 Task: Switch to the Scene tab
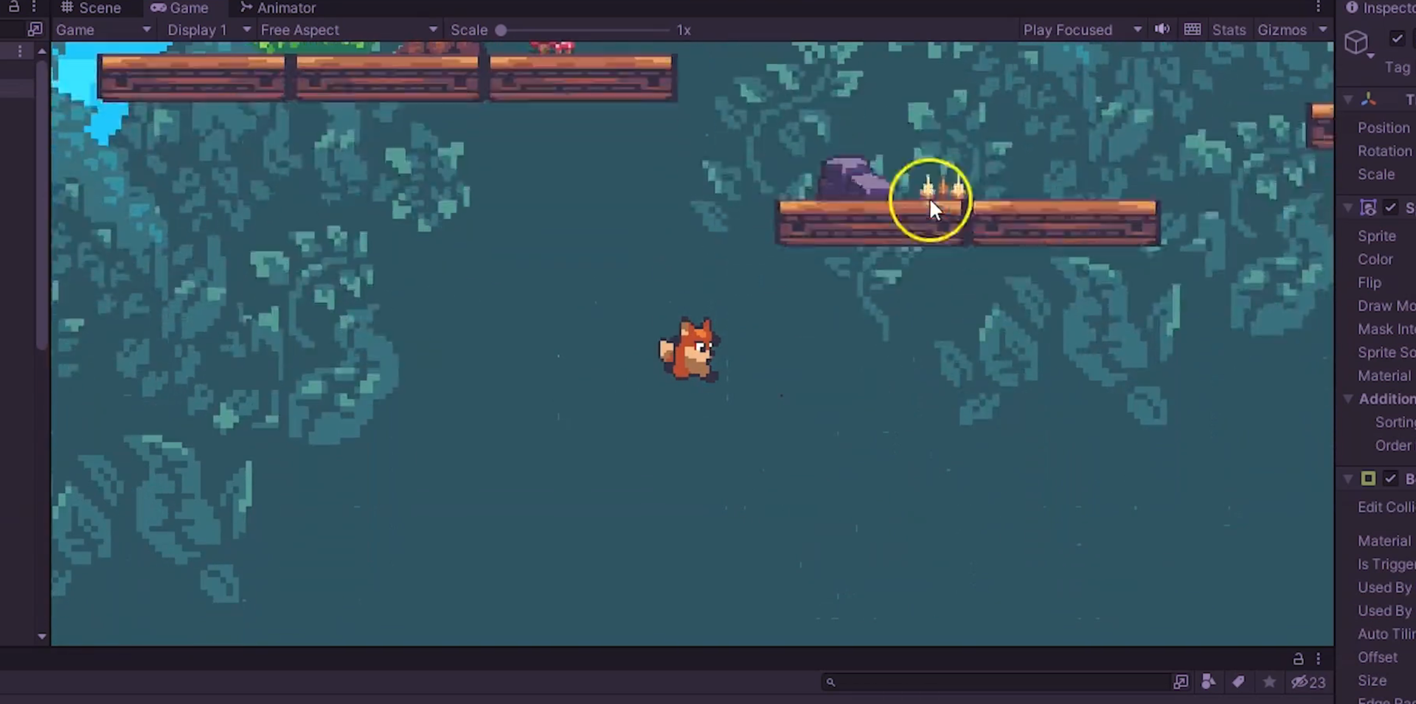tap(91, 8)
